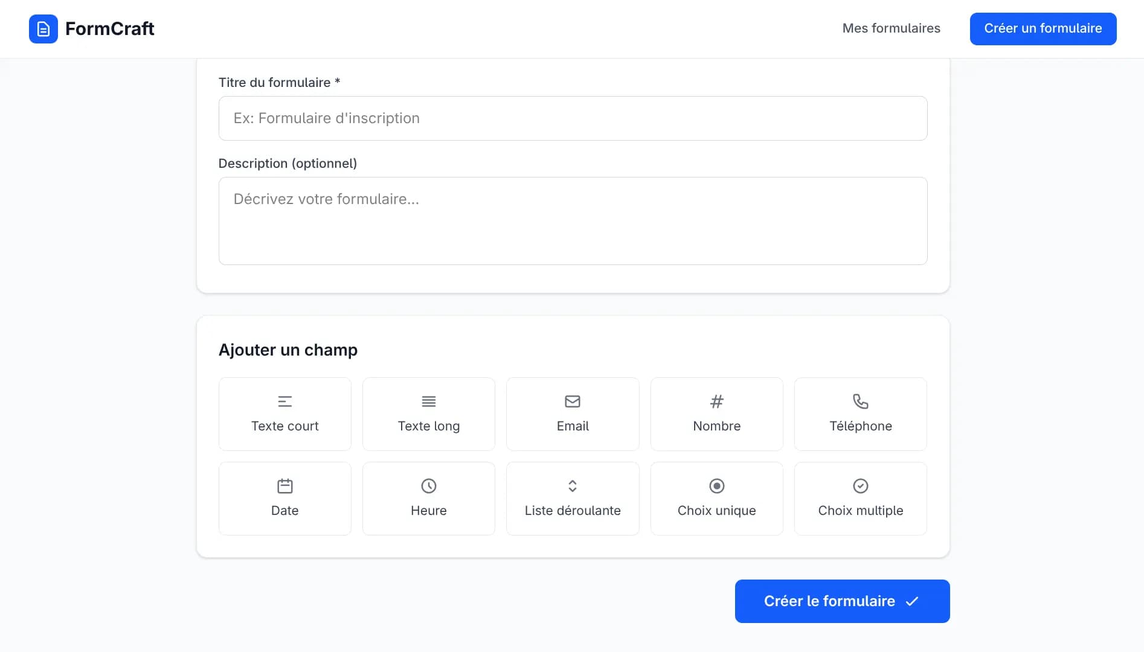The height and width of the screenshot is (652, 1144).
Task: Click into the Description textarea
Action: point(573,221)
